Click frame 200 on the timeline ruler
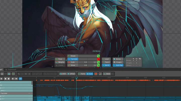This screenshot has height=101, width=181. 109,78
